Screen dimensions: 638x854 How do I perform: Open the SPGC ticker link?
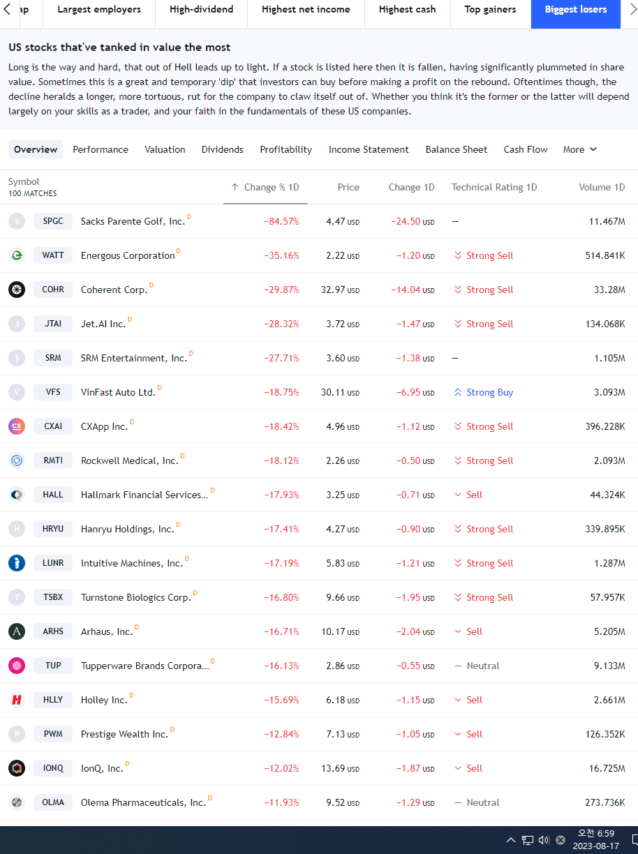pyautogui.click(x=53, y=221)
